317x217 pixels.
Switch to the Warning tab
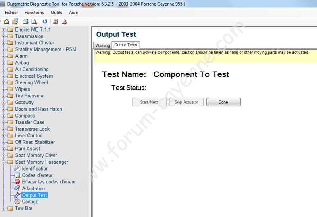tap(102, 45)
